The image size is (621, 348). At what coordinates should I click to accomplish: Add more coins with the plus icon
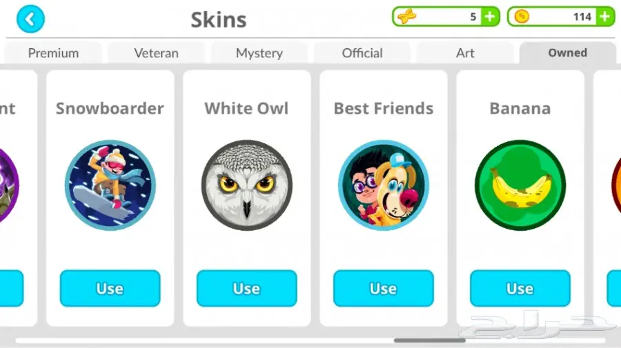pyautogui.click(x=604, y=17)
